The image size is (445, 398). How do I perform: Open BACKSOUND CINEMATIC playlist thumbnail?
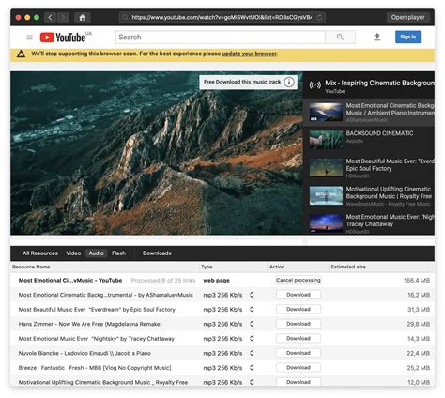coord(326,140)
